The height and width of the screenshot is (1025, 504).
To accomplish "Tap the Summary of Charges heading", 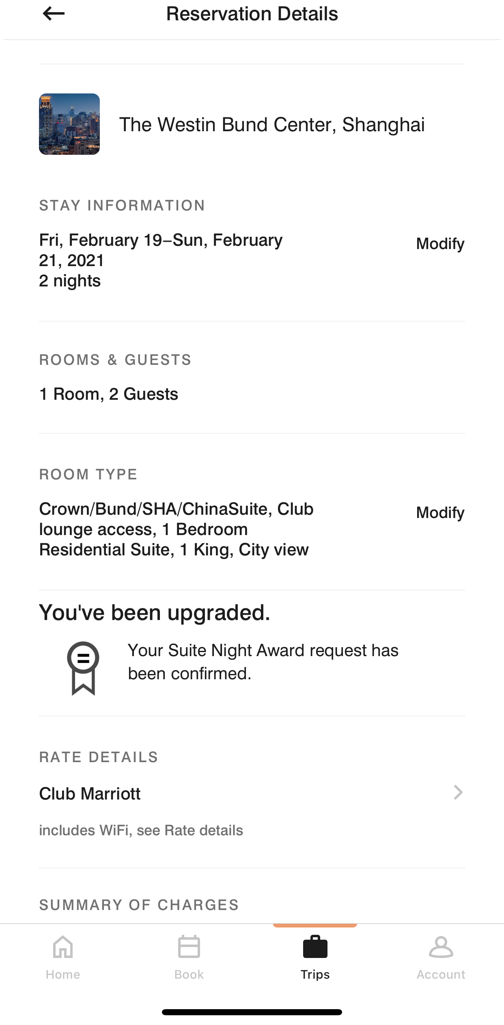I will [x=139, y=905].
